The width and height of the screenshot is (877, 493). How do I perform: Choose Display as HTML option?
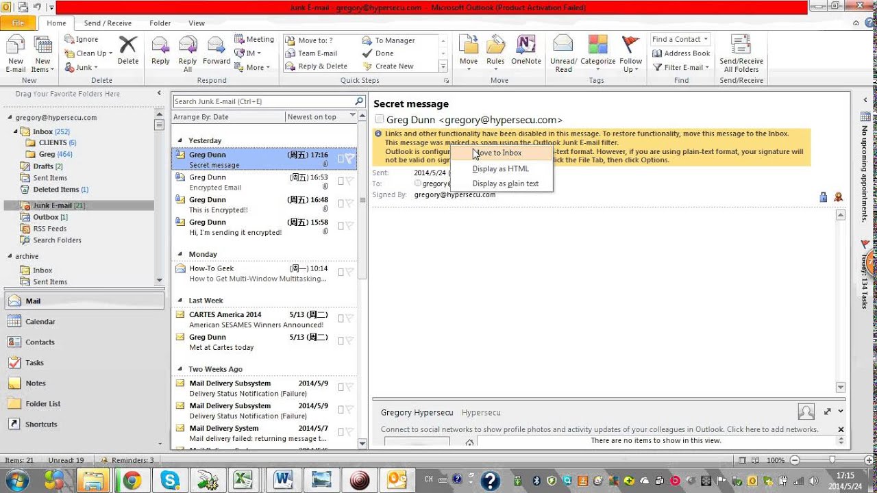click(502, 168)
